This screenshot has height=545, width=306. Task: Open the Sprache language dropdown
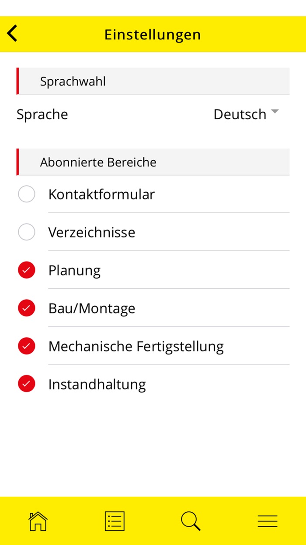point(247,114)
